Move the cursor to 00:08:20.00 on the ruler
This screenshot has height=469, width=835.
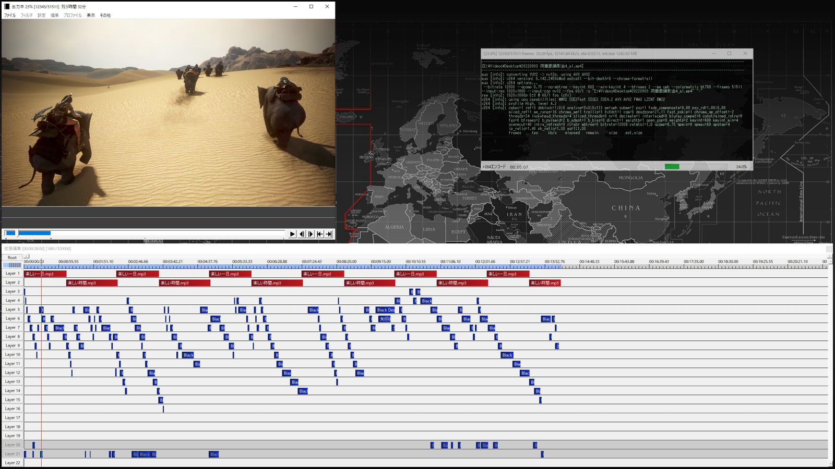(347, 262)
